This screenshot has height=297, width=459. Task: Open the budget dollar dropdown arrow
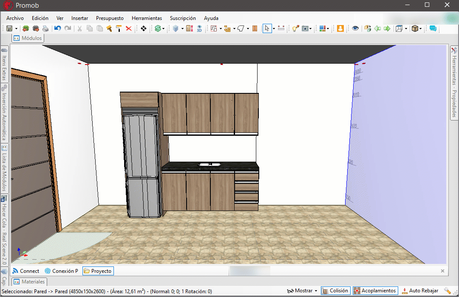tap(163, 29)
